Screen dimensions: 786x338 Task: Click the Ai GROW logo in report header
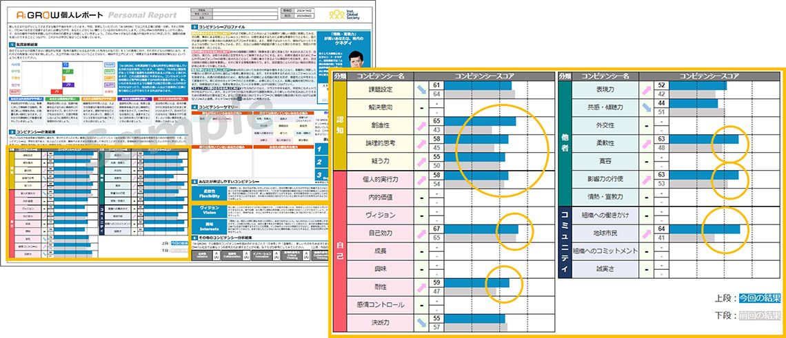pos(52,14)
